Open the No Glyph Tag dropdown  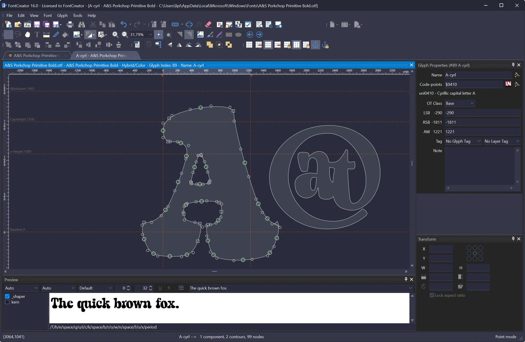tap(463, 141)
